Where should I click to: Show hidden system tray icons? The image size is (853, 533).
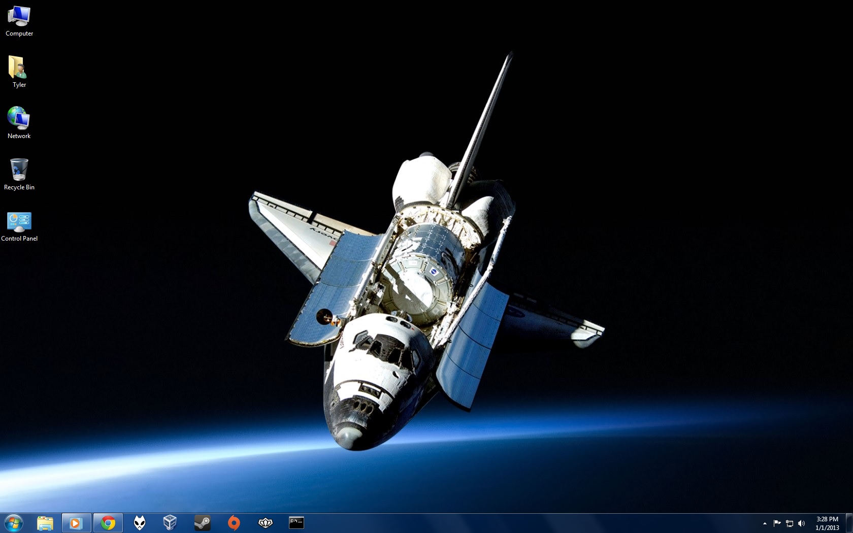[x=765, y=523]
